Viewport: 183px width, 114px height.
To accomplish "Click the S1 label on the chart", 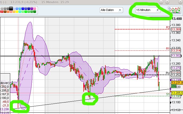I will click(x=168, y=94).
